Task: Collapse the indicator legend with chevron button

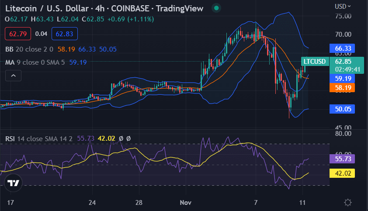Action: pyautogui.click(x=14, y=76)
